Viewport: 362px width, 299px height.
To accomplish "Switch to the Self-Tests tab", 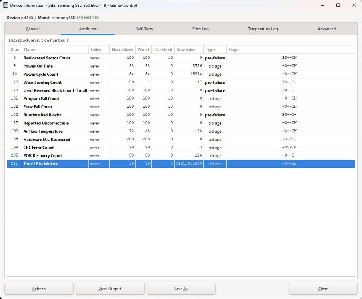I will [x=144, y=29].
